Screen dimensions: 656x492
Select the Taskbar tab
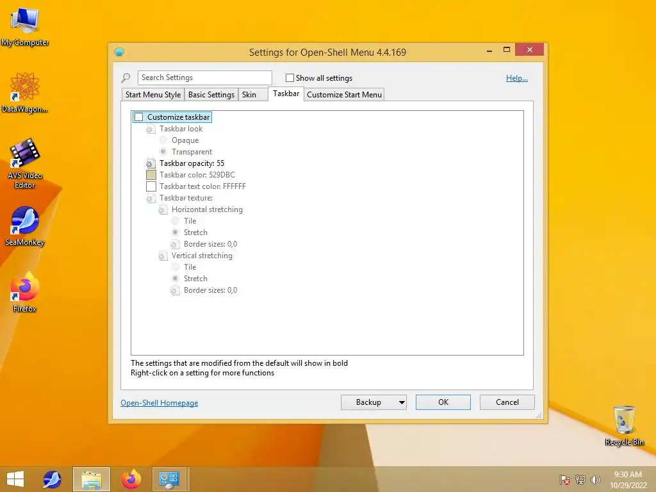pyautogui.click(x=286, y=94)
